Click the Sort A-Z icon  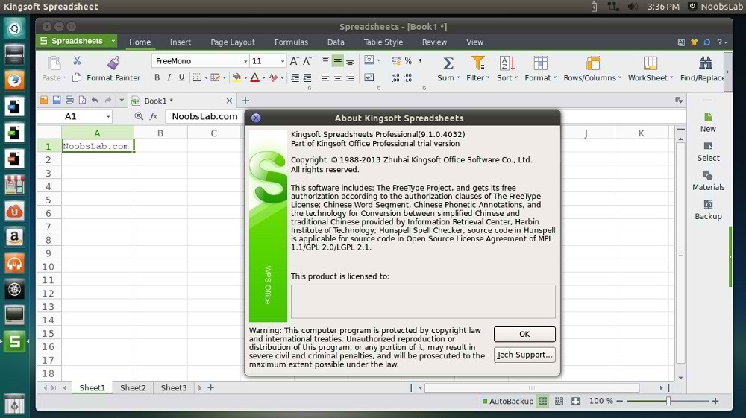pyautogui.click(x=507, y=63)
